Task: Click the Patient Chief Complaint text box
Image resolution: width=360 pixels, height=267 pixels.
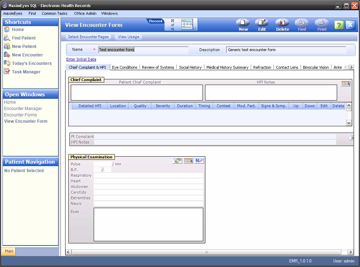Action: (137, 93)
